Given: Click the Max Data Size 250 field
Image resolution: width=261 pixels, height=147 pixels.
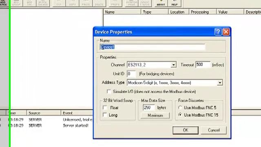Looking at the screenshot, I should (148, 107).
